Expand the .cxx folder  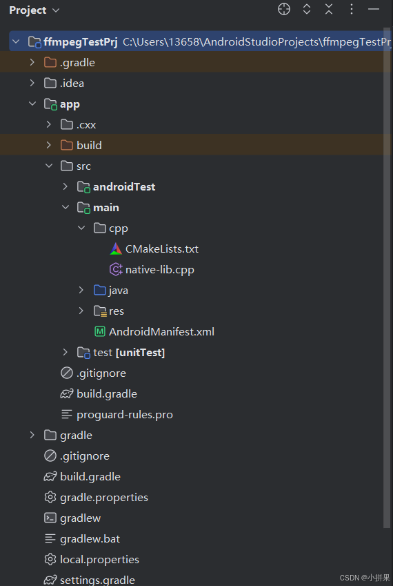(x=48, y=124)
